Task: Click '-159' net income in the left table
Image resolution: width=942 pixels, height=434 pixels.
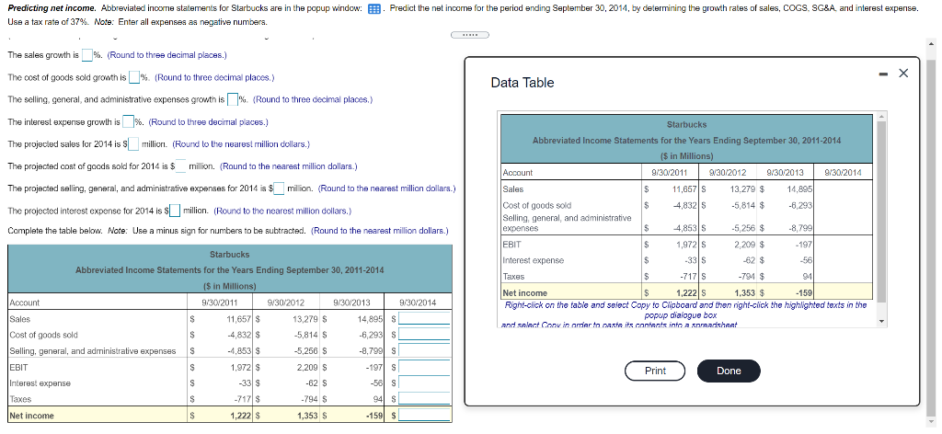Action: (375, 416)
